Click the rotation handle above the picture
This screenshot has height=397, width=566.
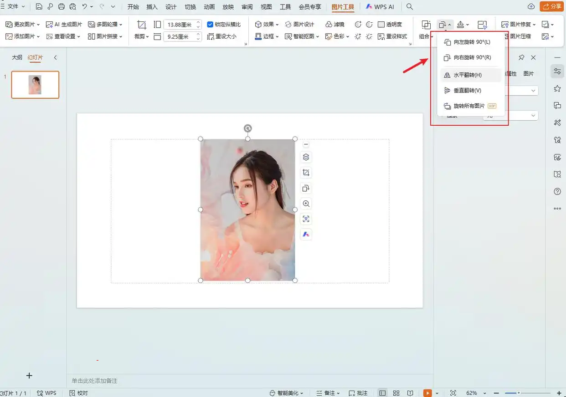tap(247, 128)
